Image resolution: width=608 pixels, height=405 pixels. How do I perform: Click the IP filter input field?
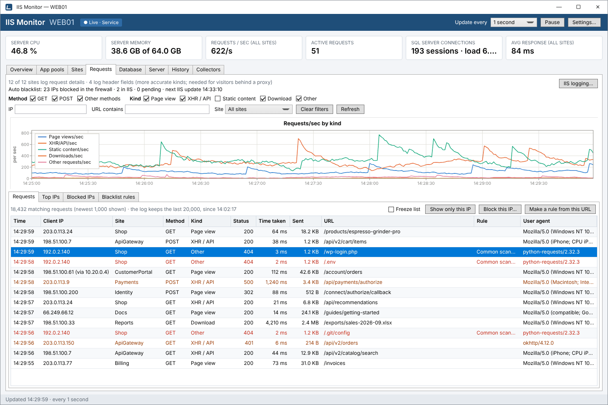[x=51, y=109]
